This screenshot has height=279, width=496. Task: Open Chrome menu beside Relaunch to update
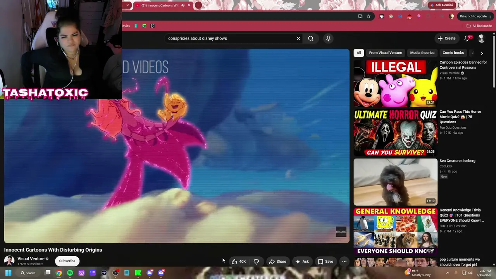tap(490, 16)
